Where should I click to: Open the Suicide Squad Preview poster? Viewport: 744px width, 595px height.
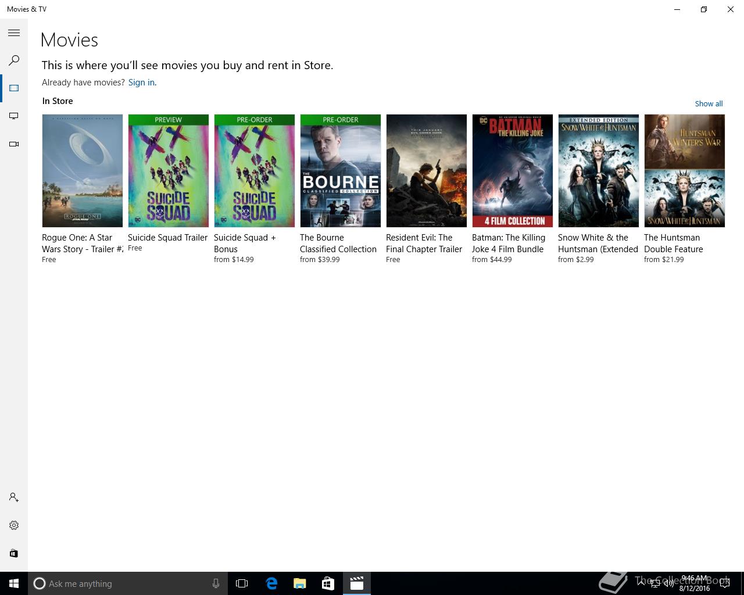pos(169,171)
